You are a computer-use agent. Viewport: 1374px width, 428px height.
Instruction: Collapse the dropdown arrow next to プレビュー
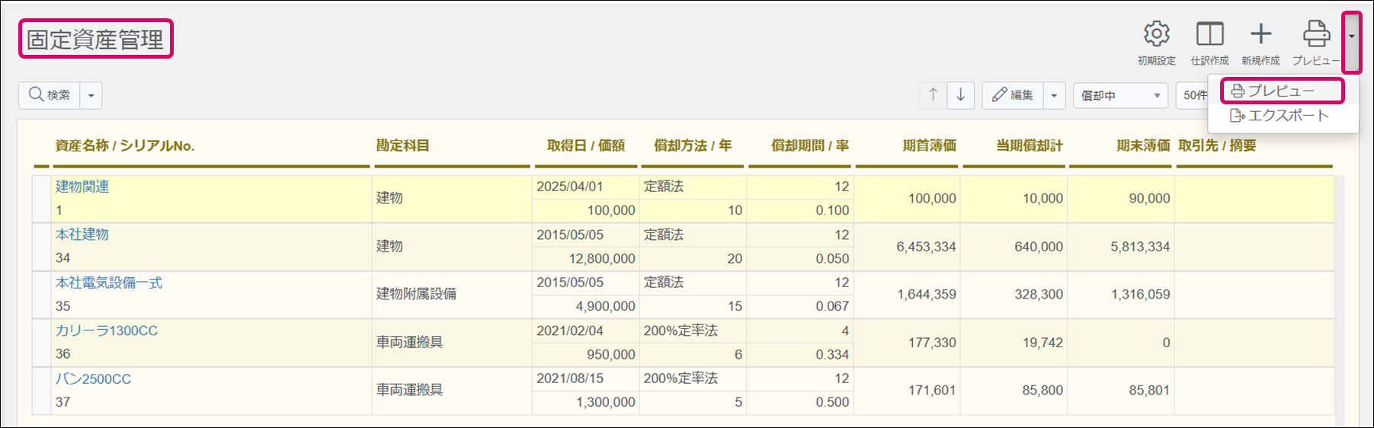[x=1351, y=42]
